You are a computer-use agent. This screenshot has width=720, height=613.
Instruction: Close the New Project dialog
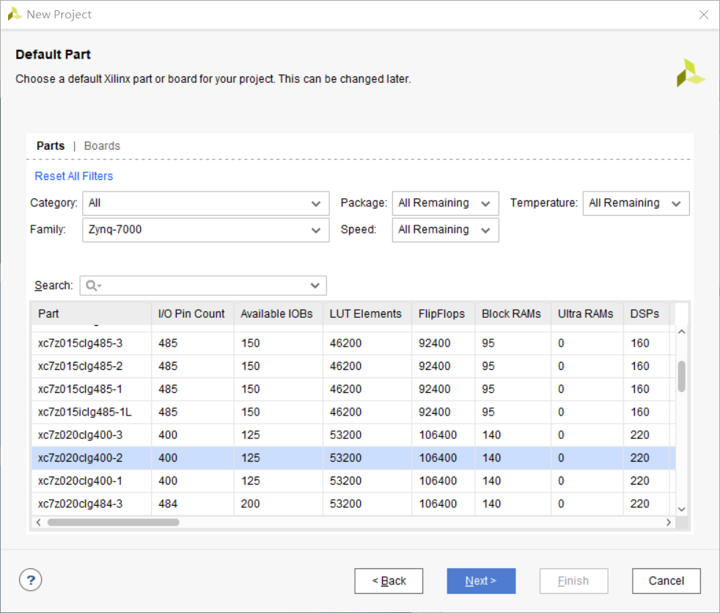703,15
